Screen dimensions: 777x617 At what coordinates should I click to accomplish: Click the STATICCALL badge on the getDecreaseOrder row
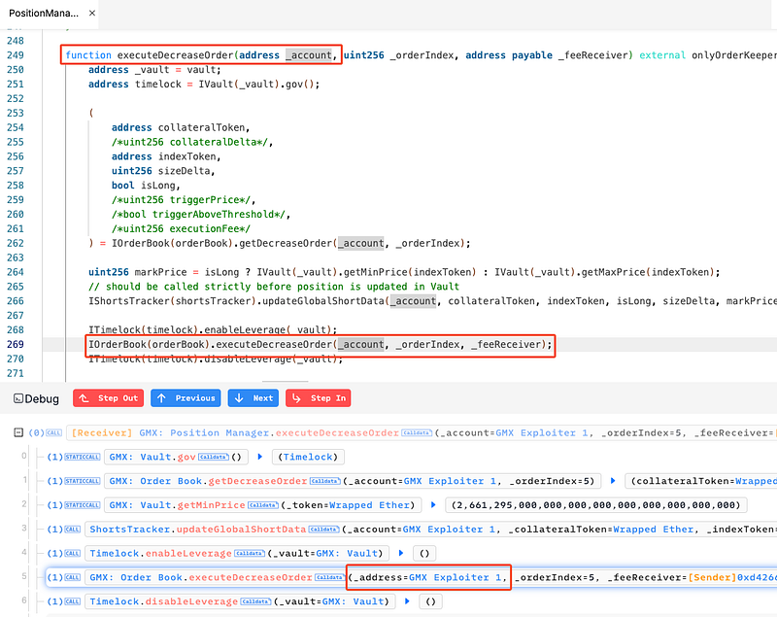(x=81, y=481)
